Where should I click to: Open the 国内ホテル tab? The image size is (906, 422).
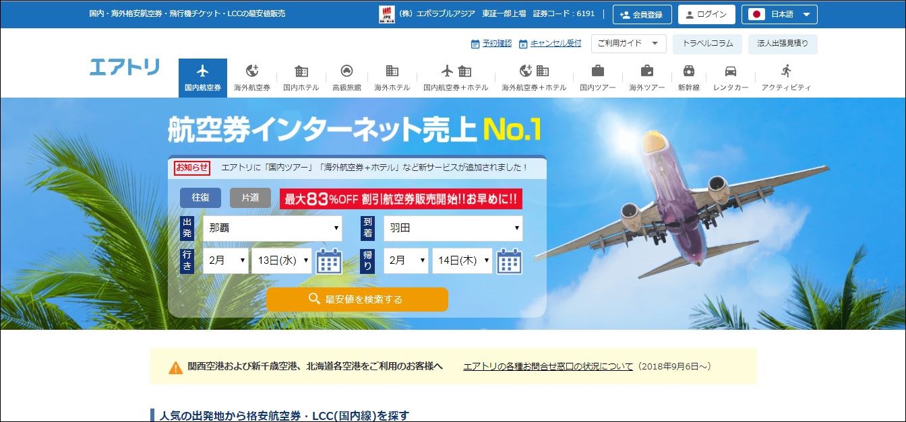[301, 78]
